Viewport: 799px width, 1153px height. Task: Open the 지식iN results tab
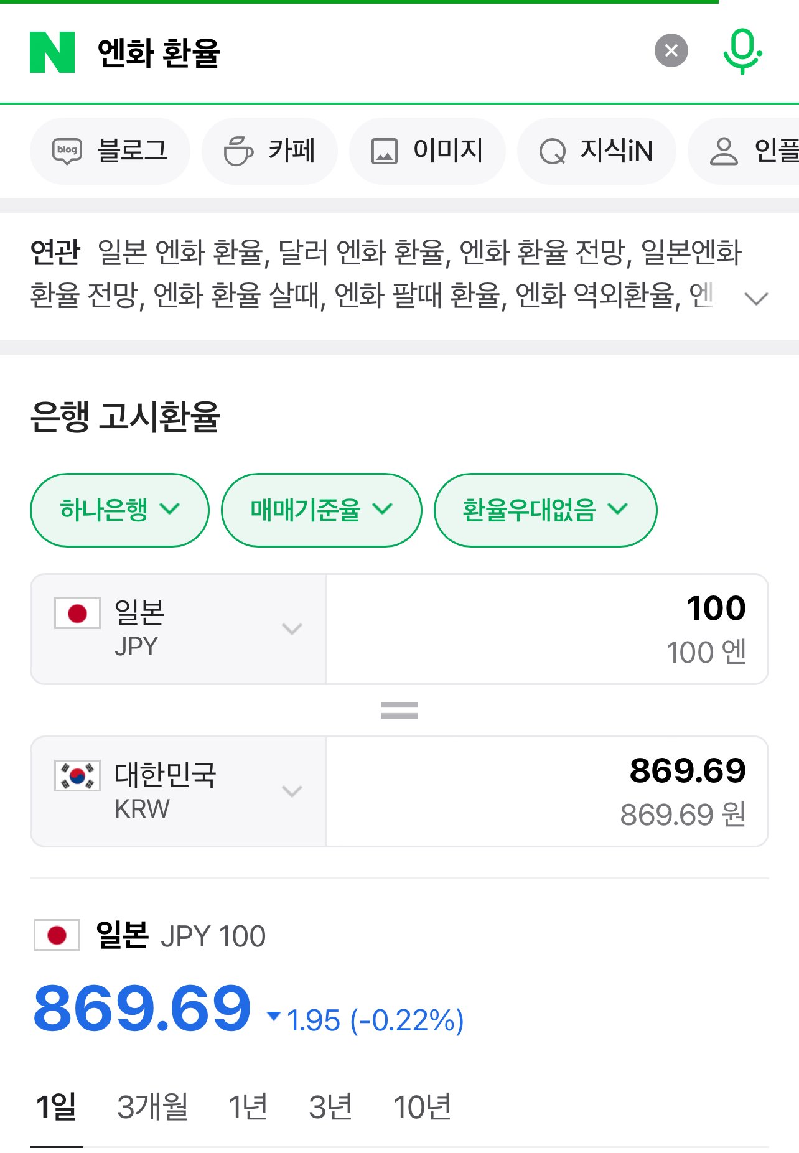click(596, 151)
